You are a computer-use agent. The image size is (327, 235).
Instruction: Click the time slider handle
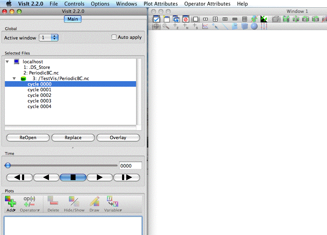click(x=8, y=165)
